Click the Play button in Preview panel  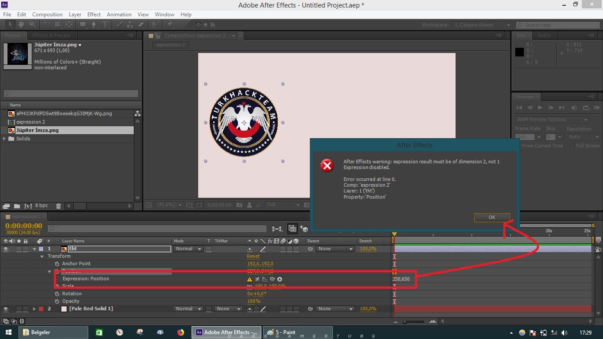click(540, 108)
